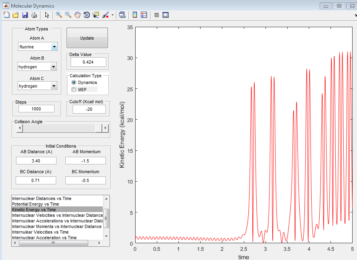
Task: Enable the Data Cursor tool
Action: click(x=96, y=15)
